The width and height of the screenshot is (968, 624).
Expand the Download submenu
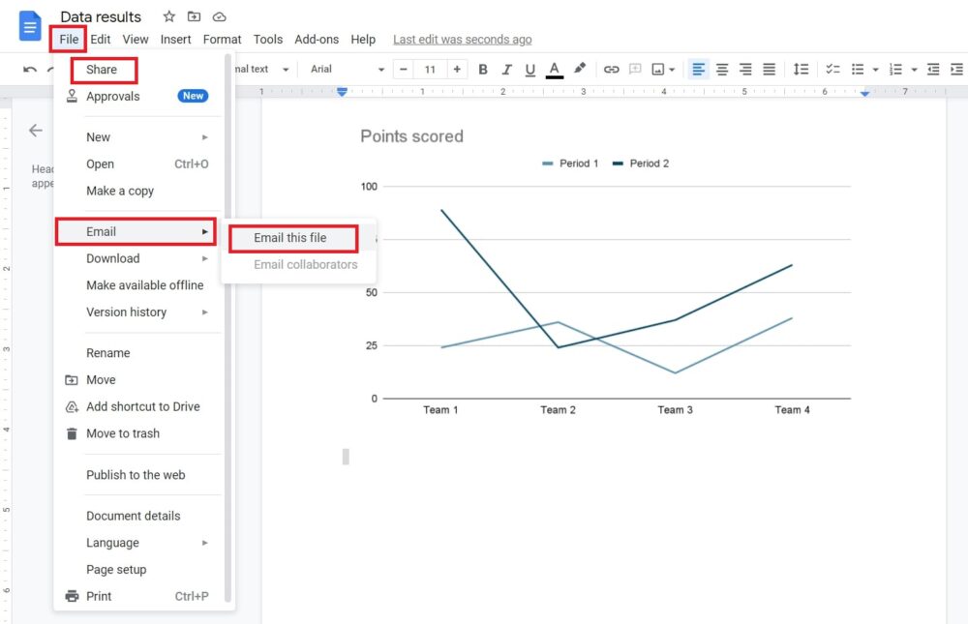(112, 258)
